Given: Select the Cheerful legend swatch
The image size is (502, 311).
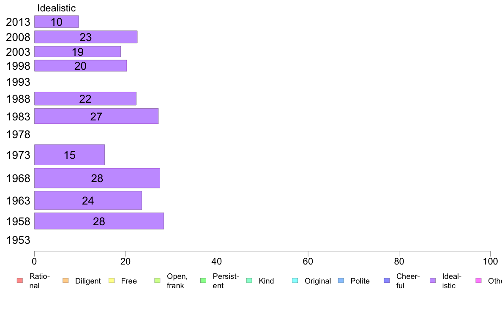Looking at the screenshot, I should click(387, 281).
